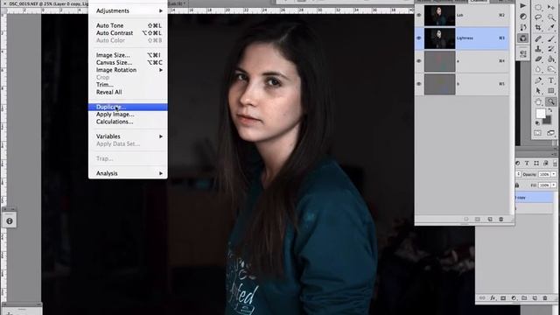Choose Reveal All menu item
This screenshot has height=315, width=560.
[128, 92]
